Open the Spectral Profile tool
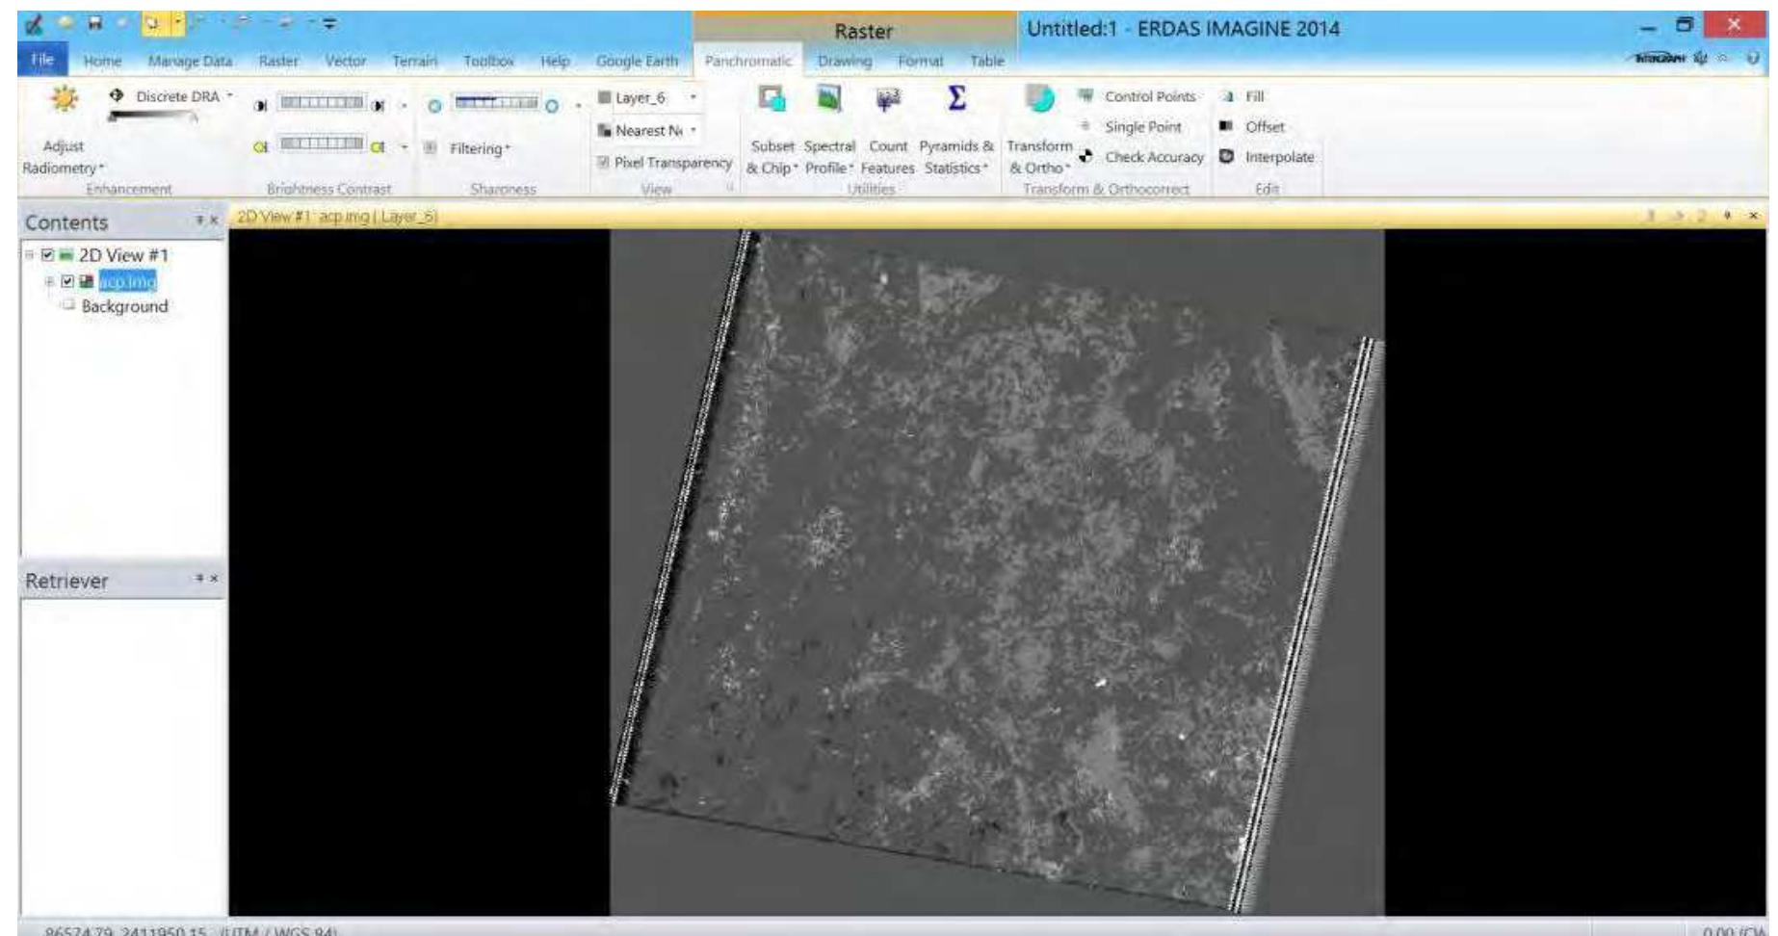 (x=829, y=99)
